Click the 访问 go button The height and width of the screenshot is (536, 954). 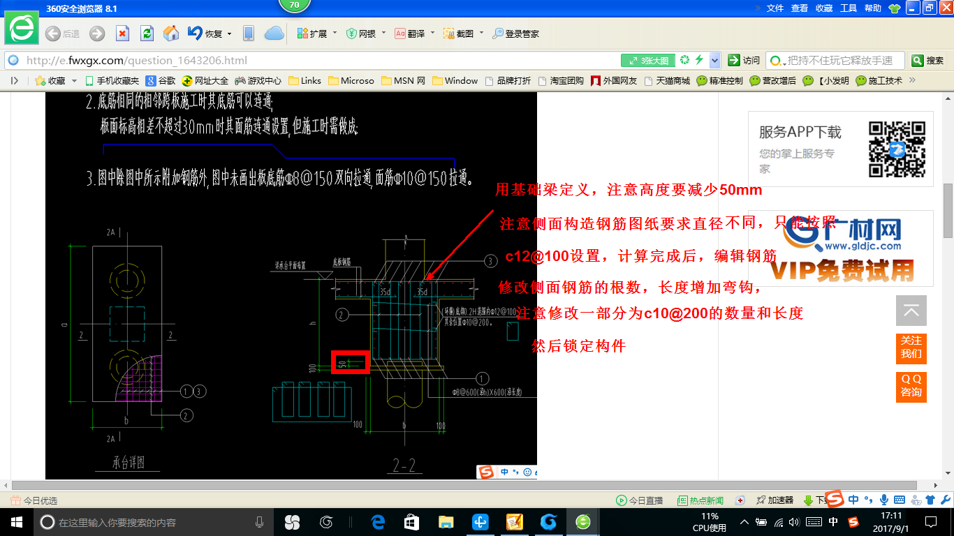744,61
